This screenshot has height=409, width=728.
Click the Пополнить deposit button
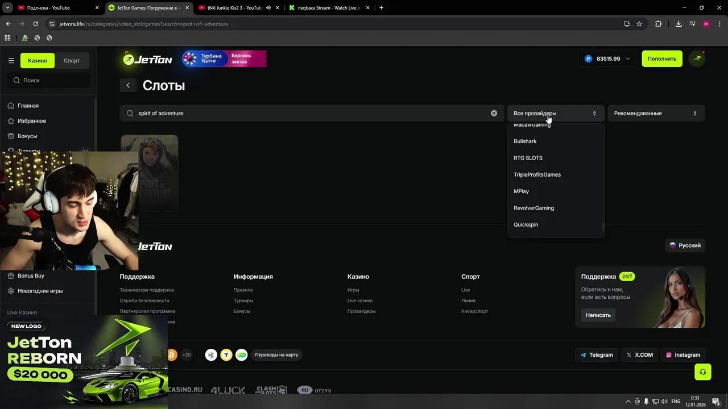click(662, 59)
